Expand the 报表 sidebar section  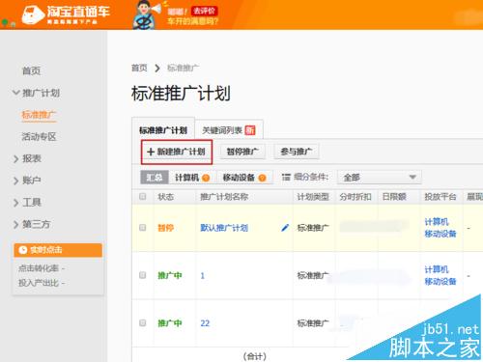(28, 158)
